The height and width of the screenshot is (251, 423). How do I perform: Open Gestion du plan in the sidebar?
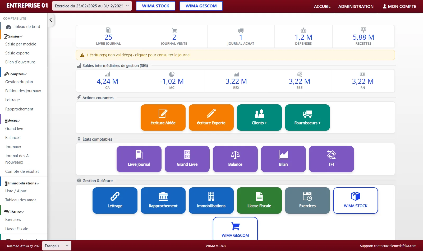tap(19, 82)
